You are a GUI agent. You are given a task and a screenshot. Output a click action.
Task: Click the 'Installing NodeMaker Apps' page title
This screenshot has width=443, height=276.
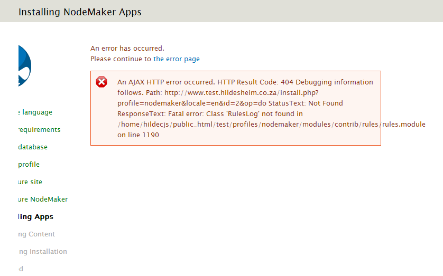tap(80, 12)
